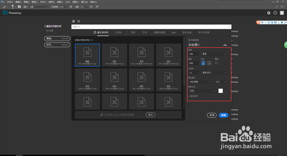287x156 pixels.
Task: Select the 500 x 800 像素 preset
Action: click(x=88, y=55)
